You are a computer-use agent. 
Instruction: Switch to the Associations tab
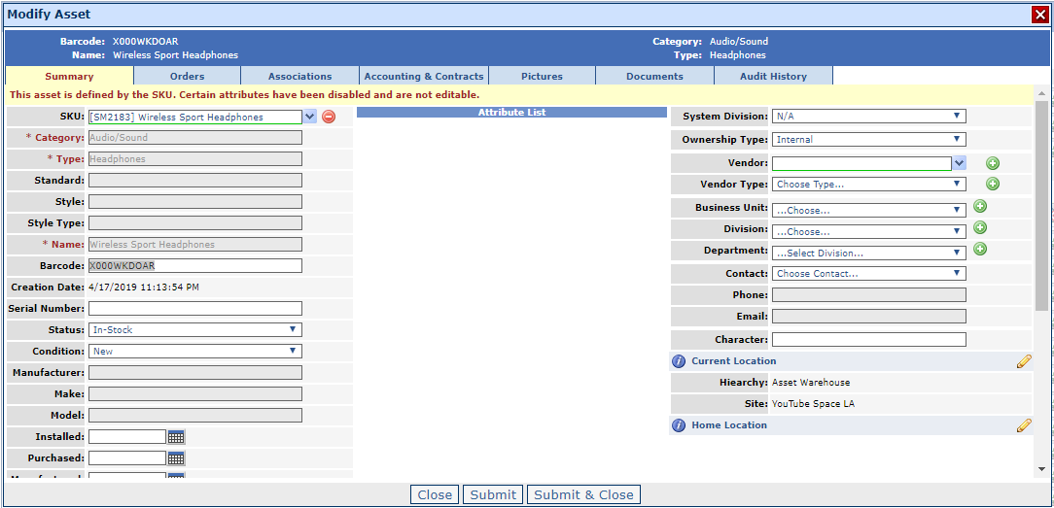299,76
